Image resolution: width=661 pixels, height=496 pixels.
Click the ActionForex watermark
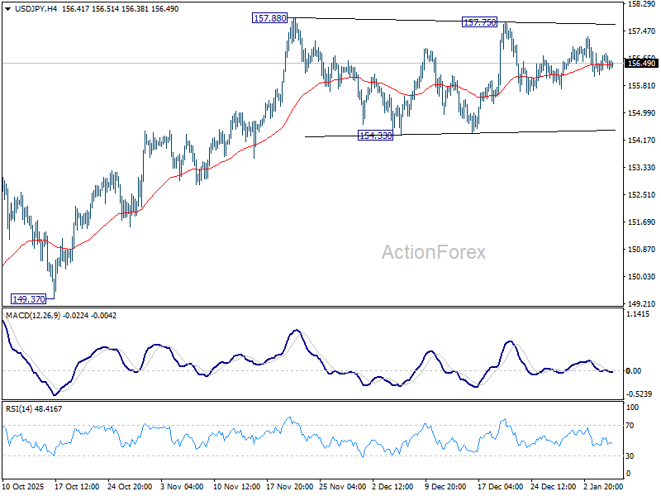tap(435, 248)
